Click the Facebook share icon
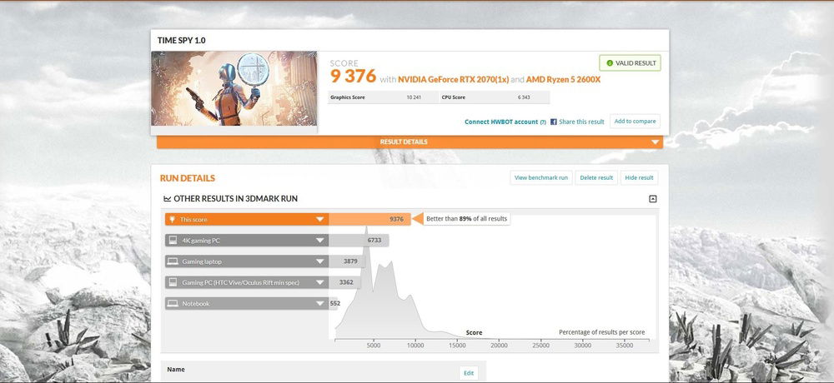Screen dimensions: 834x383 (554, 122)
